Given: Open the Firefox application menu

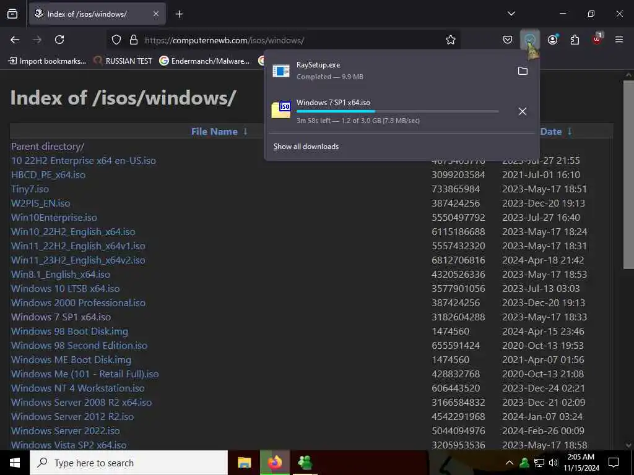Looking at the screenshot, I should 619,40.
